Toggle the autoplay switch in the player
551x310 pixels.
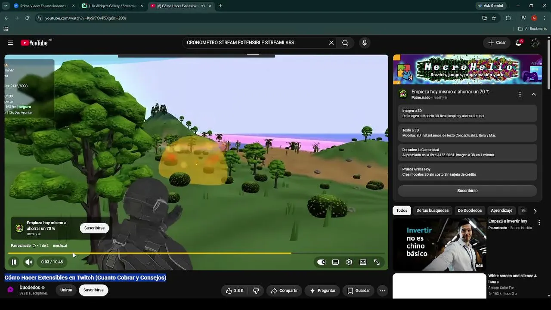pos(322,262)
